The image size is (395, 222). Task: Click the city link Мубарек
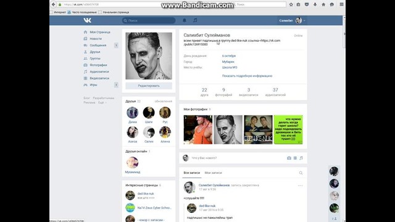(228, 62)
